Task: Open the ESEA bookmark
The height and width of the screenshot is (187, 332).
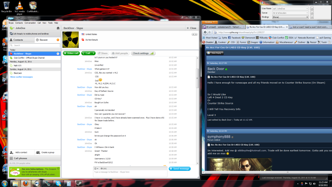Action: [x=289, y=38]
